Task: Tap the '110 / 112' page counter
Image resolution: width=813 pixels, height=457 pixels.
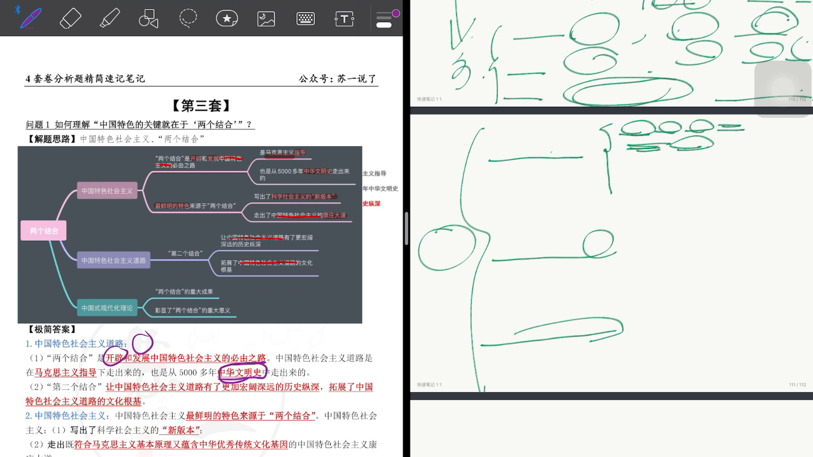Action: 797,99
